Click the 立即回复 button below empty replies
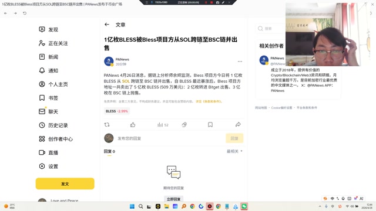This screenshot has width=376, height=211. (x=173, y=199)
